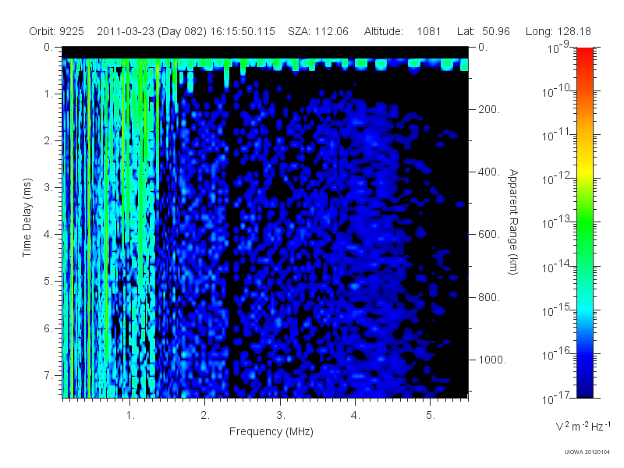The width and height of the screenshot is (624, 468).
Task: Click the 10^-14 colorbar tick label
Action: point(557,267)
